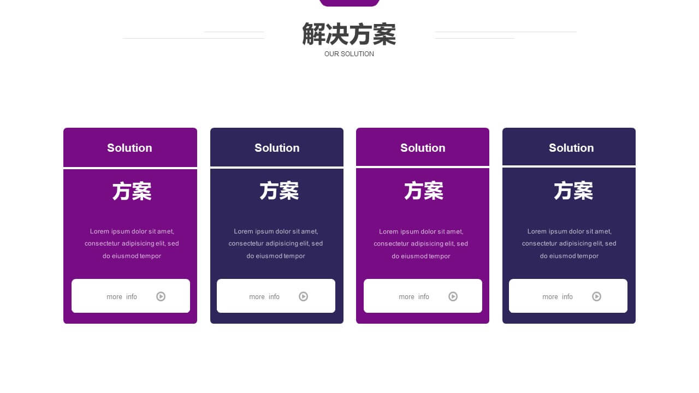Click 方案 heading in first purple card
Image resolution: width=699 pixels, height=393 pixels.
tap(132, 192)
